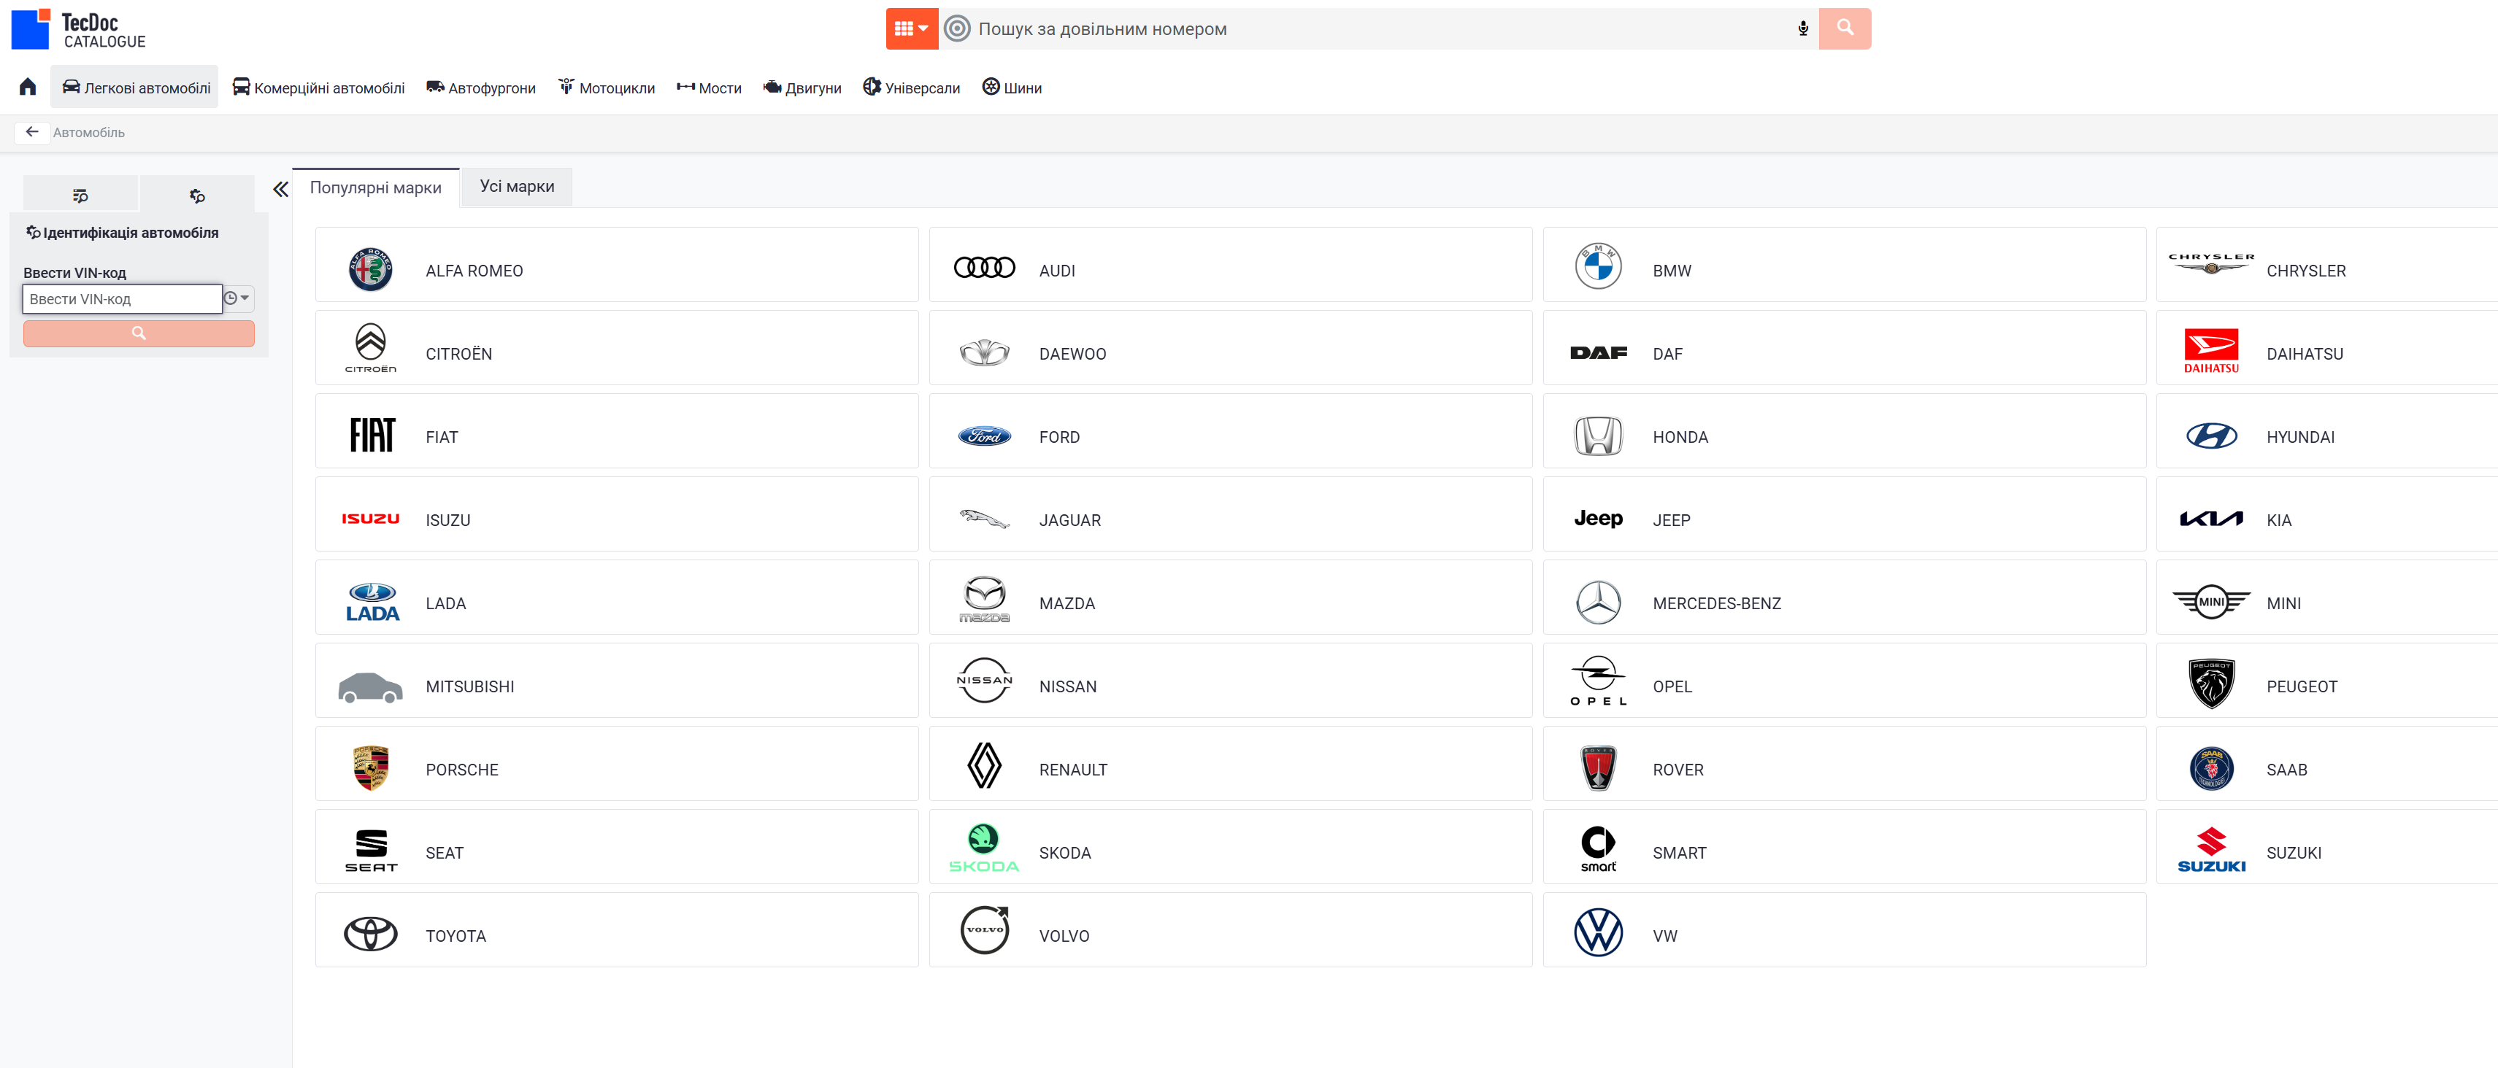Collapse the sidebar with the double-chevron
Screen dimensions: 2498x1068
click(280, 189)
